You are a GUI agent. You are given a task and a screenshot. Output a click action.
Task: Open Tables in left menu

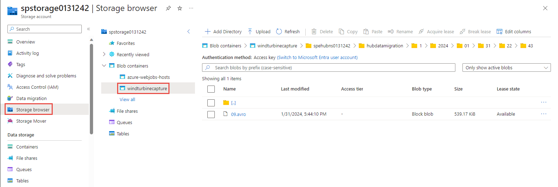[x=22, y=181]
